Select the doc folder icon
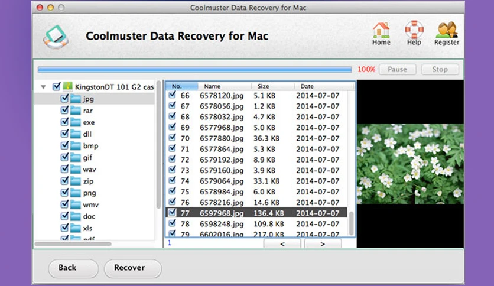 pyautogui.click(x=75, y=216)
